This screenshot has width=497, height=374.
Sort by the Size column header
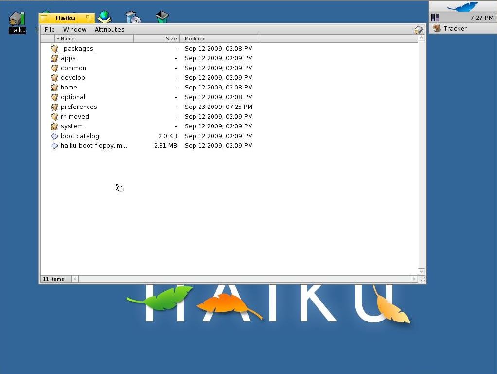pos(157,39)
